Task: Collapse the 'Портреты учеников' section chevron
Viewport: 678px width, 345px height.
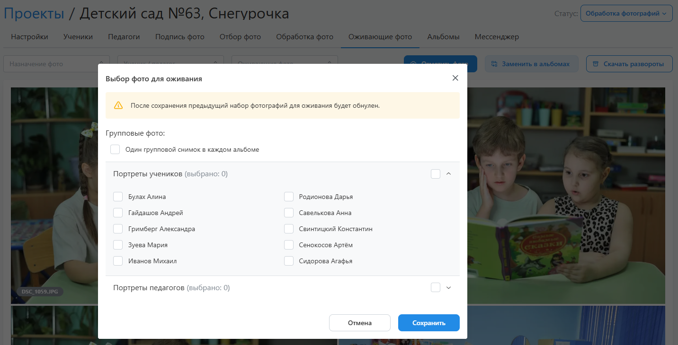Action: click(x=449, y=174)
